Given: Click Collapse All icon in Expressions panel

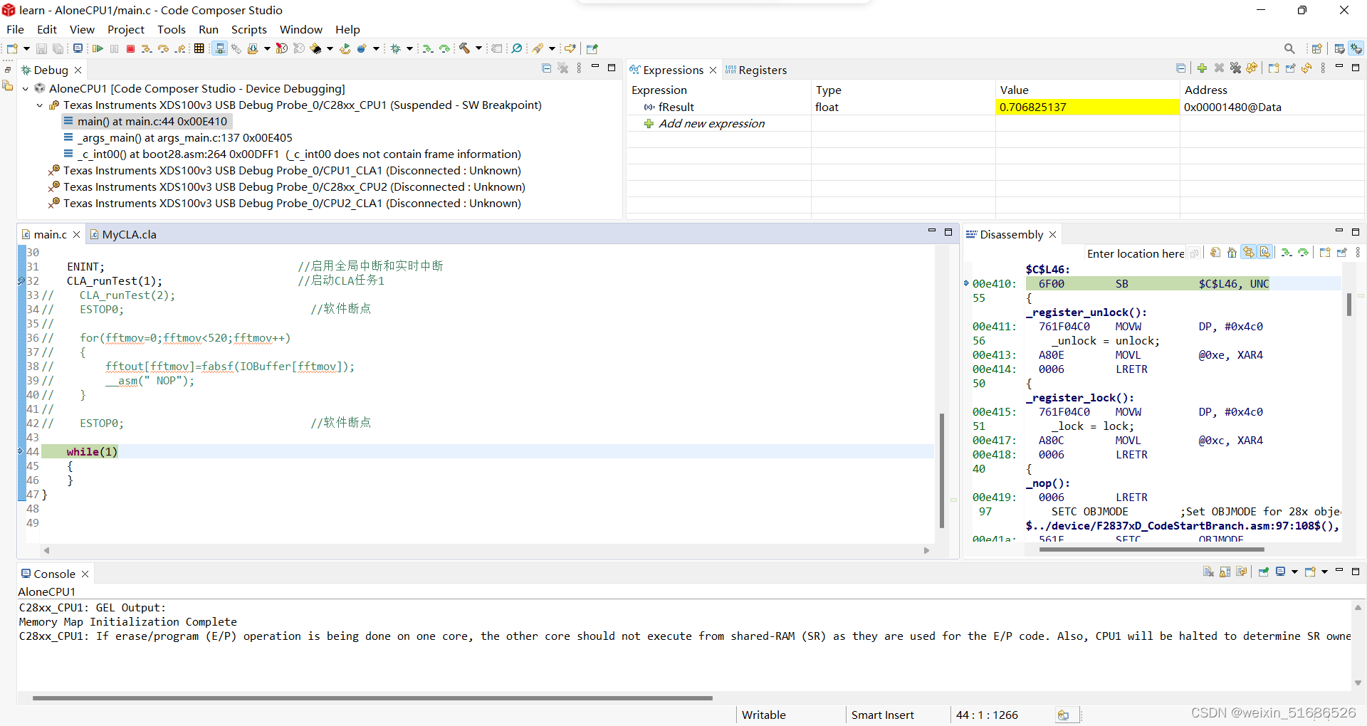Looking at the screenshot, I should pyautogui.click(x=1181, y=68).
